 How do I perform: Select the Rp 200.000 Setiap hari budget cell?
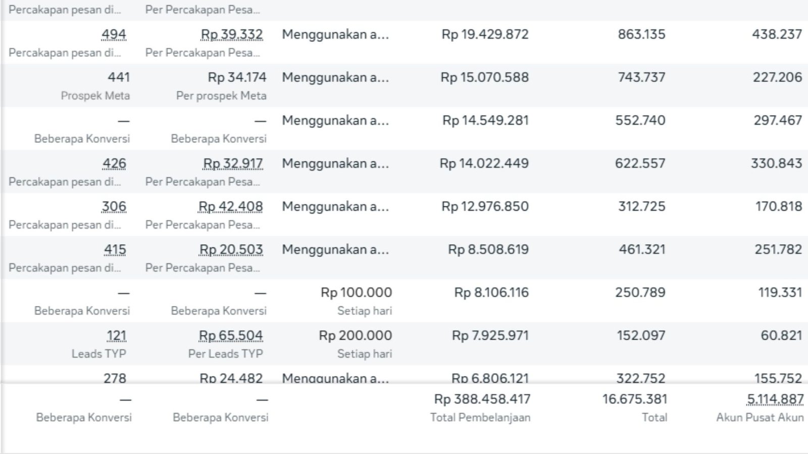355,335
